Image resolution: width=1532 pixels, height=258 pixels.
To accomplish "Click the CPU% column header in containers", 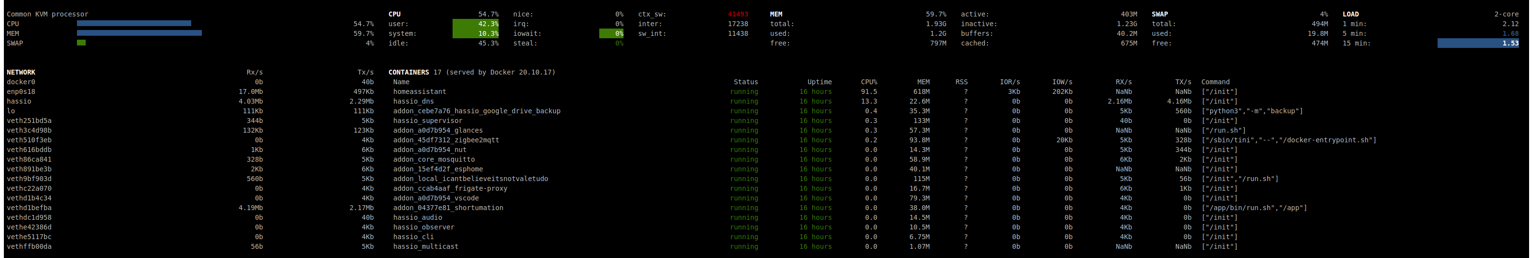I will (869, 82).
